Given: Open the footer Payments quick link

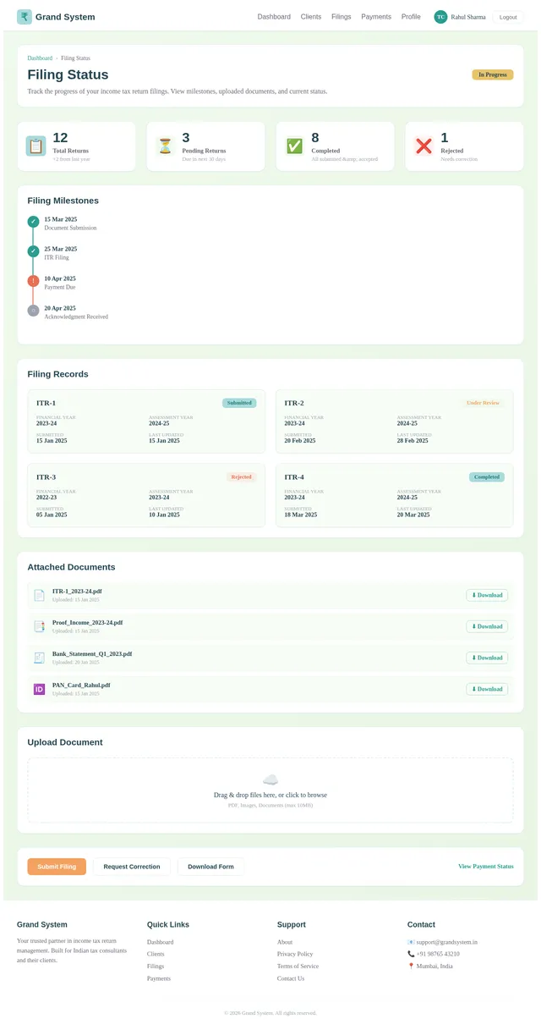Looking at the screenshot, I should [159, 978].
